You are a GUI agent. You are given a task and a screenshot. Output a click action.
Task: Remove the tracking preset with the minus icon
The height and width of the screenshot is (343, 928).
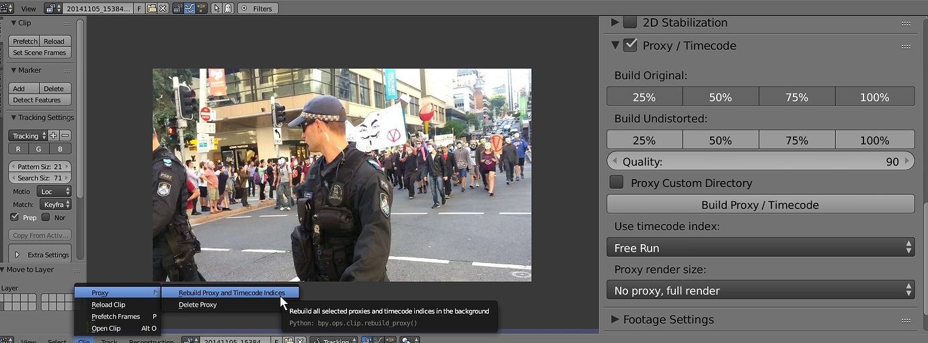click(x=65, y=136)
